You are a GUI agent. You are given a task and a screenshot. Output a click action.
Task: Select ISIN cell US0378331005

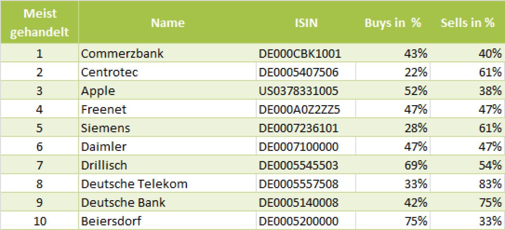point(298,91)
